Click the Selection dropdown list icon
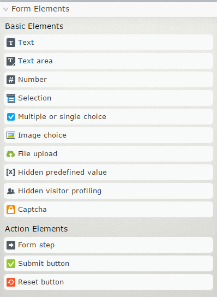Screen dimensions: 217x297 11,98
